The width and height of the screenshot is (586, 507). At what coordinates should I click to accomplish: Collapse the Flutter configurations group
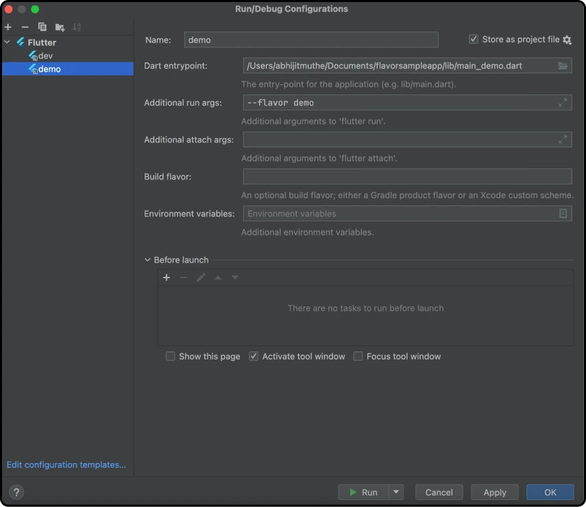click(7, 42)
